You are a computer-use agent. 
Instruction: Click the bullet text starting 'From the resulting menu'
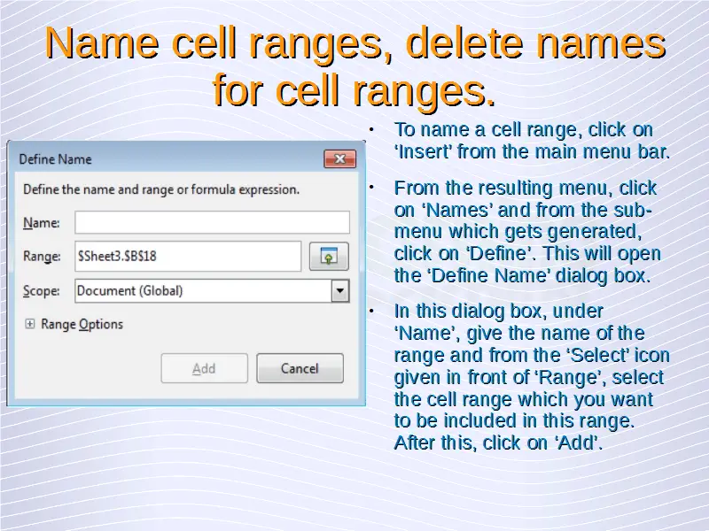click(x=526, y=232)
